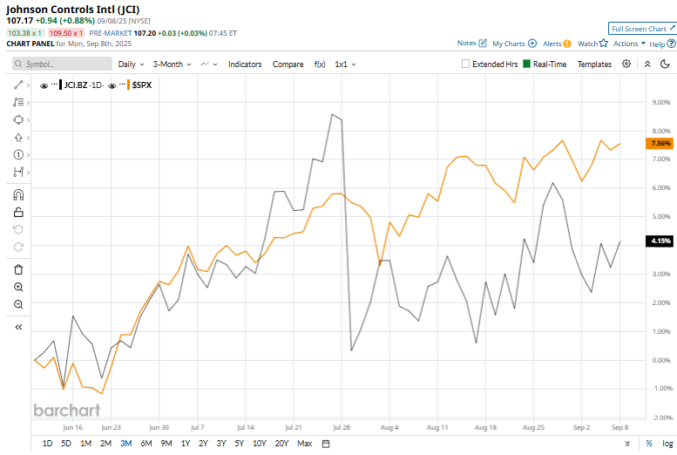Click the Symbol search field
Screen dimensions: 677x455
pyautogui.click(x=62, y=64)
